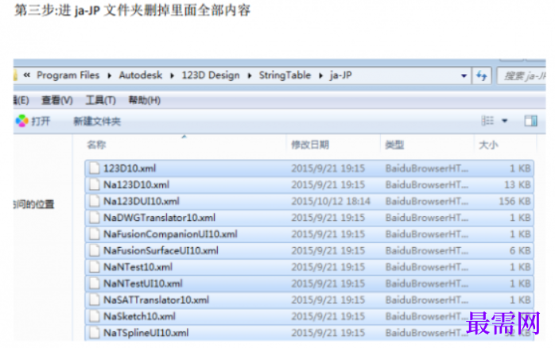Viewport: 555px width, 348px height.
Task: Click the search ja-JP input field
Action: (x=522, y=75)
